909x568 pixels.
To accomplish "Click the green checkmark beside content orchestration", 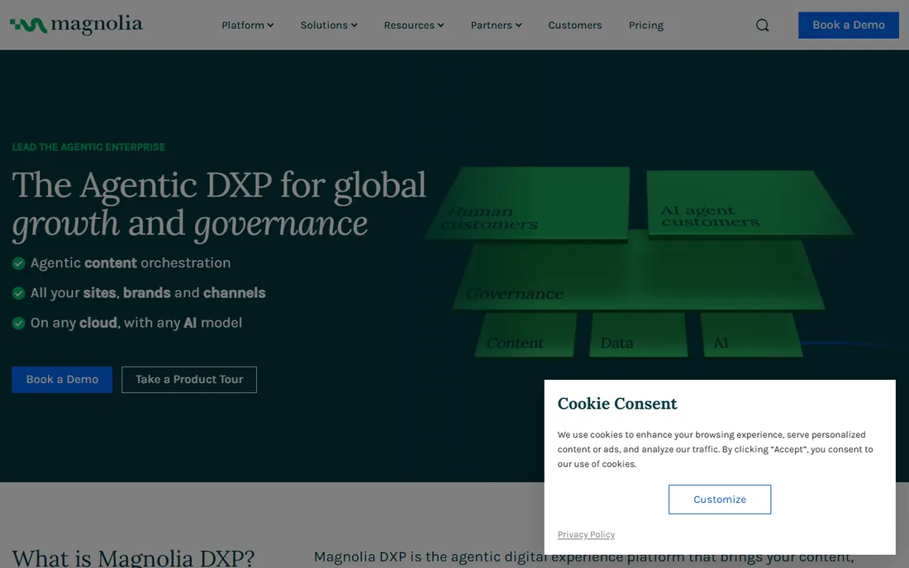I will tap(18, 263).
